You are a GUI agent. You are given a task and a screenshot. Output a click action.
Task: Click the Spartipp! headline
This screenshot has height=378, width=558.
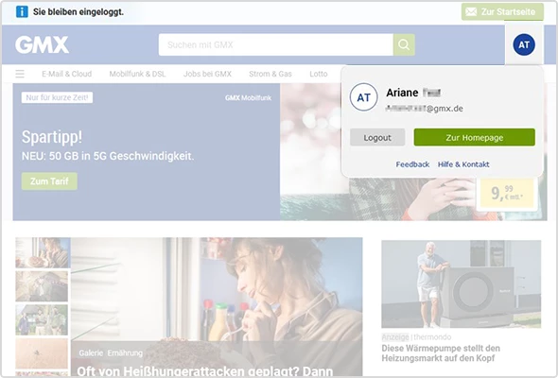point(52,137)
